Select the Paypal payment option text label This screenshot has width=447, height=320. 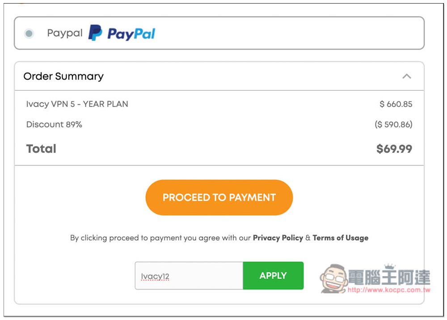pyautogui.click(x=65, y=33)
